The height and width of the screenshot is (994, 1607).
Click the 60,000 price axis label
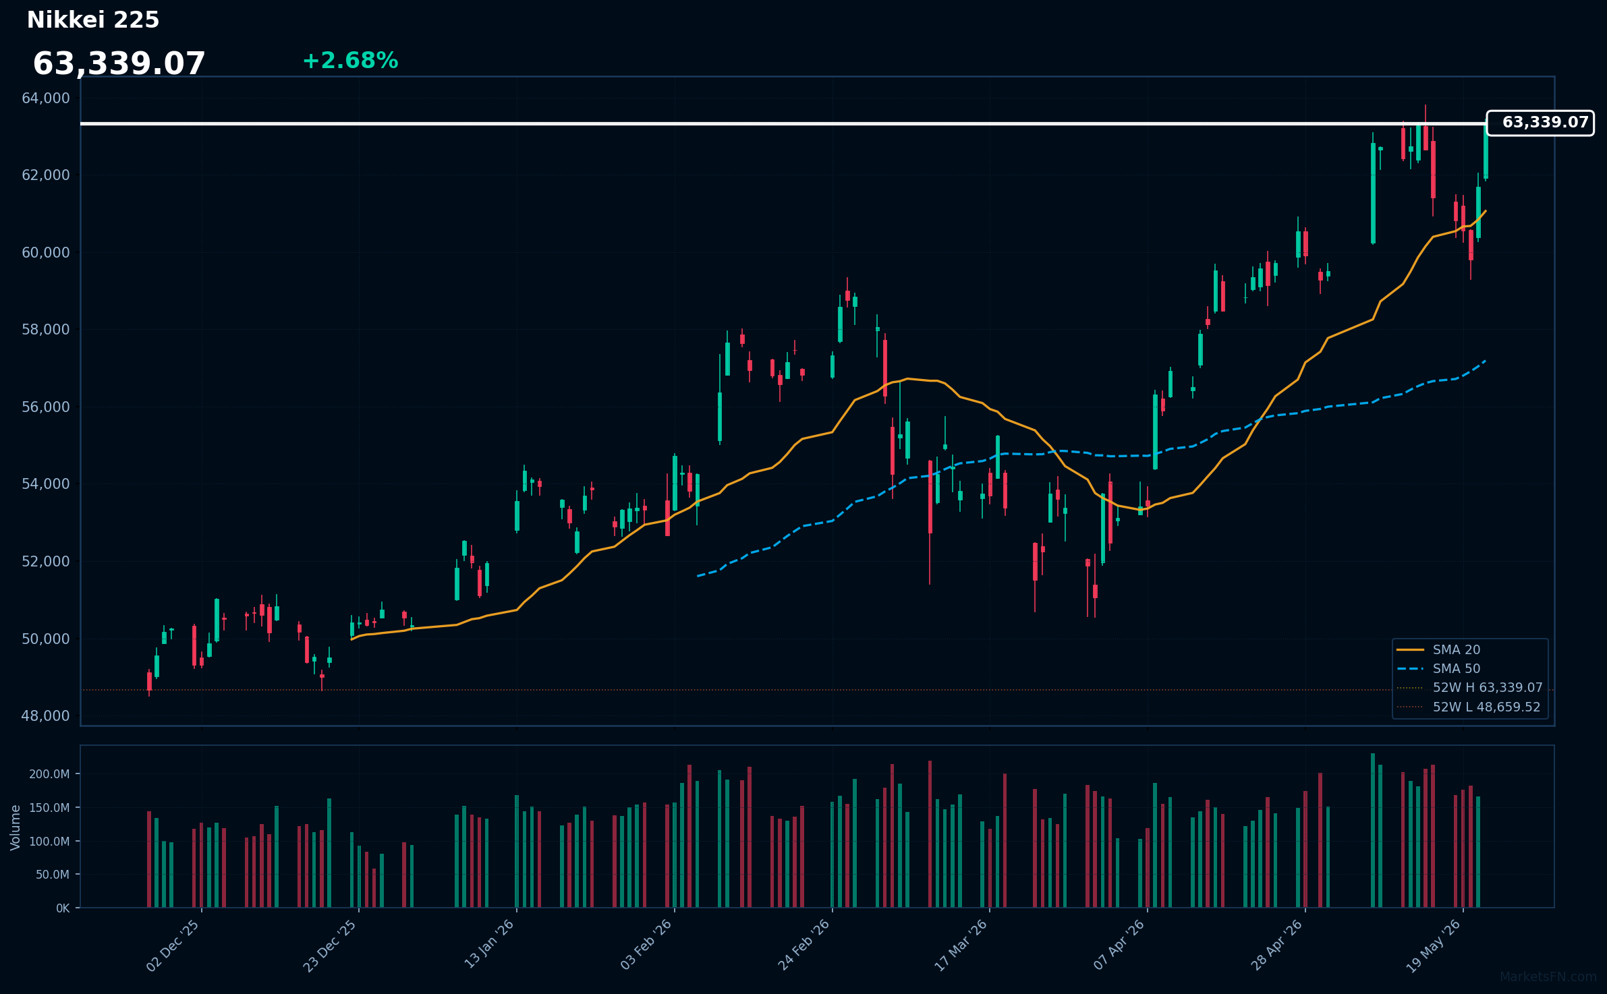click(x=46, y=253)
